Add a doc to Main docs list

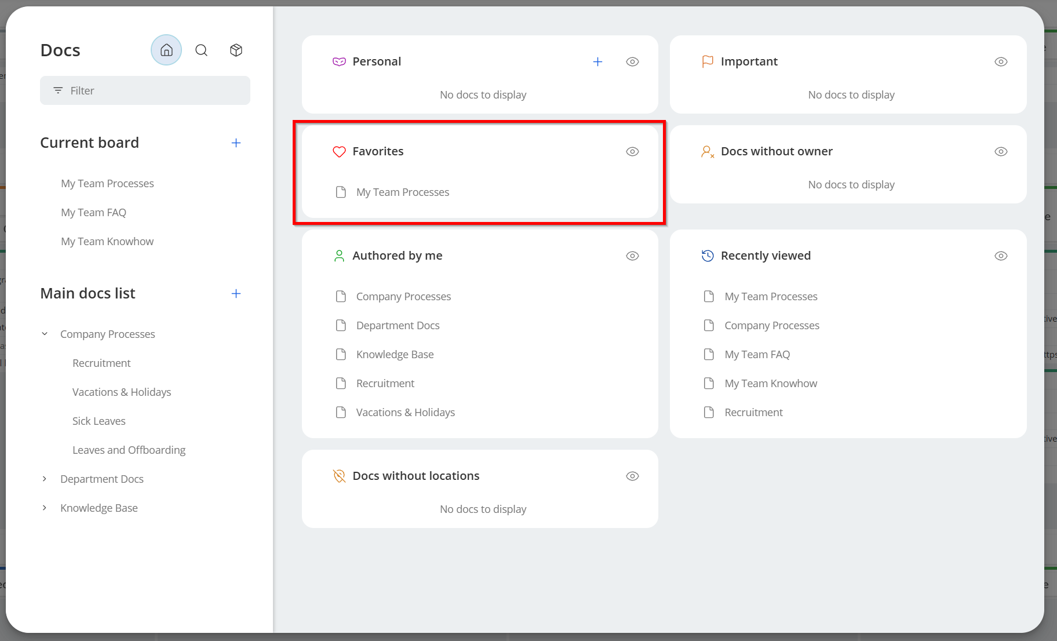(236, 294)
